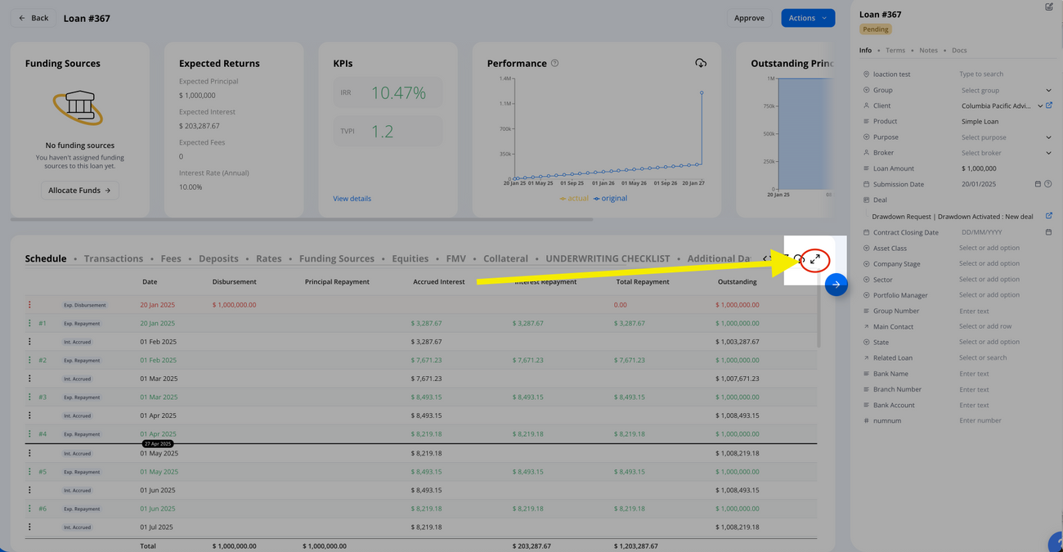Viewport: 1063px width, 552px height.
Task: Open the Docs tab in side panel
Action: (x=959, y=50)
